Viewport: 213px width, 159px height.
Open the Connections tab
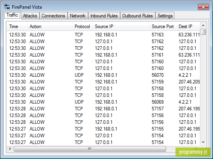coord(53,16)
